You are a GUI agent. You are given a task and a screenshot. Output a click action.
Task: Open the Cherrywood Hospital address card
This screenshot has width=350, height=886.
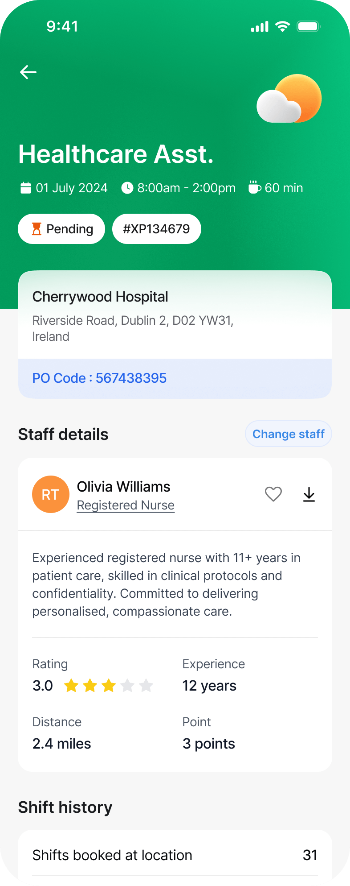175,315
